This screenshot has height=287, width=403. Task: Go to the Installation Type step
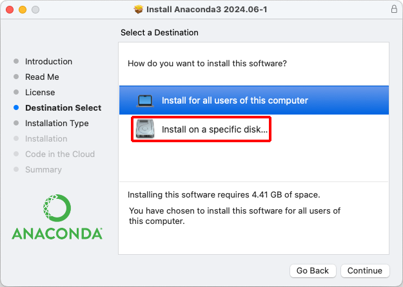coord(57,124)
